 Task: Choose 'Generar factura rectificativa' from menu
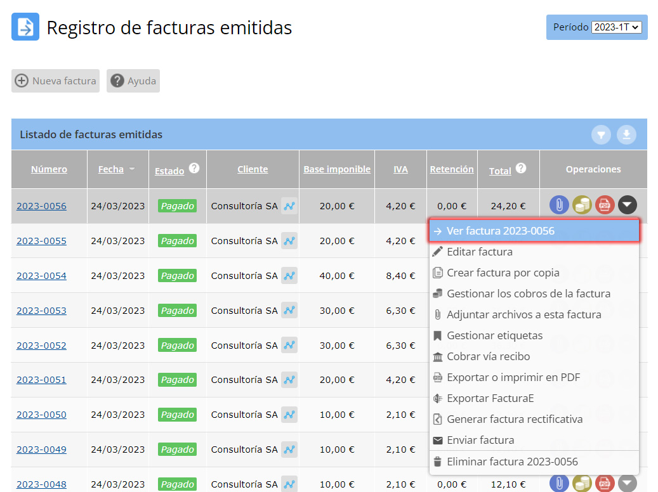pyautogui.click(x=514, y=419)
